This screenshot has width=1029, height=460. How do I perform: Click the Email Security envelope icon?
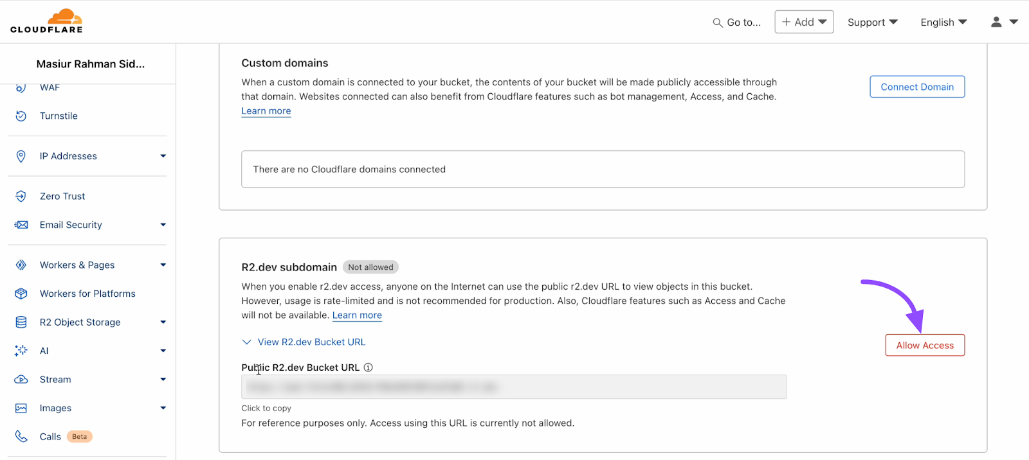(21, 225)
